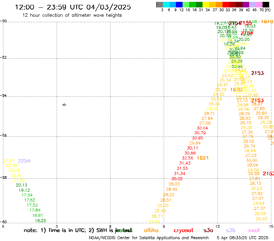
Task: Select the green reading '18.25'
Action: point(40,221)
